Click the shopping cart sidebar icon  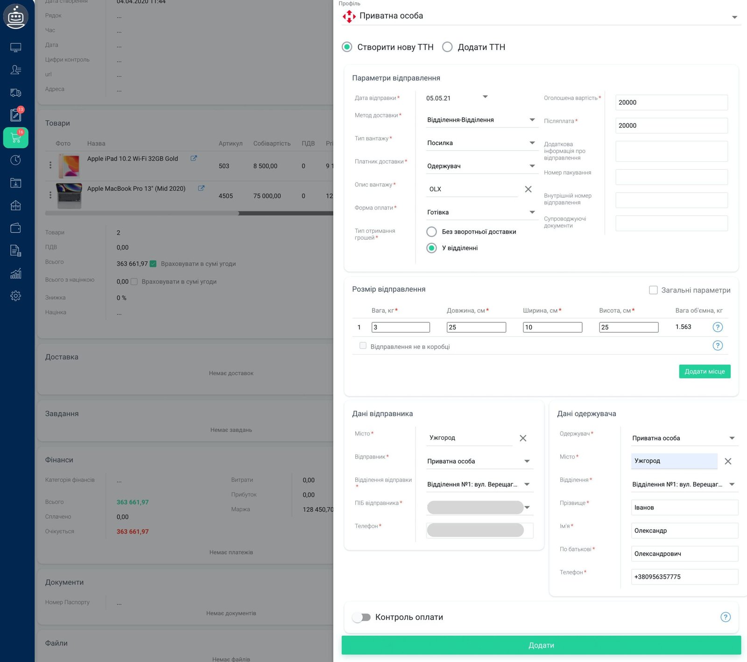[x=15, y=138]
